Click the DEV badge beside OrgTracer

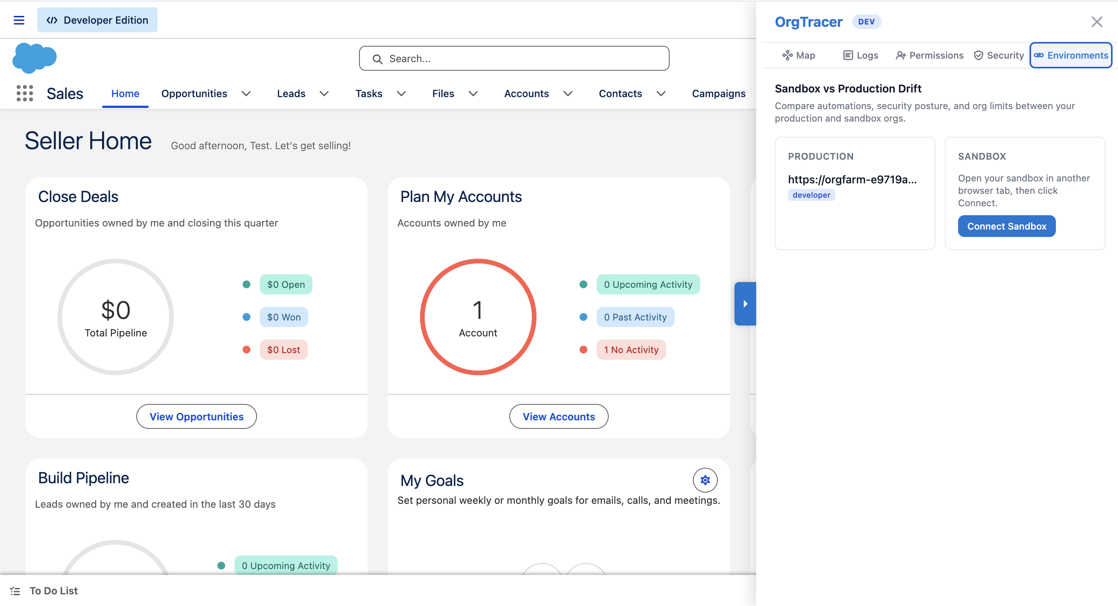[866, 22]
